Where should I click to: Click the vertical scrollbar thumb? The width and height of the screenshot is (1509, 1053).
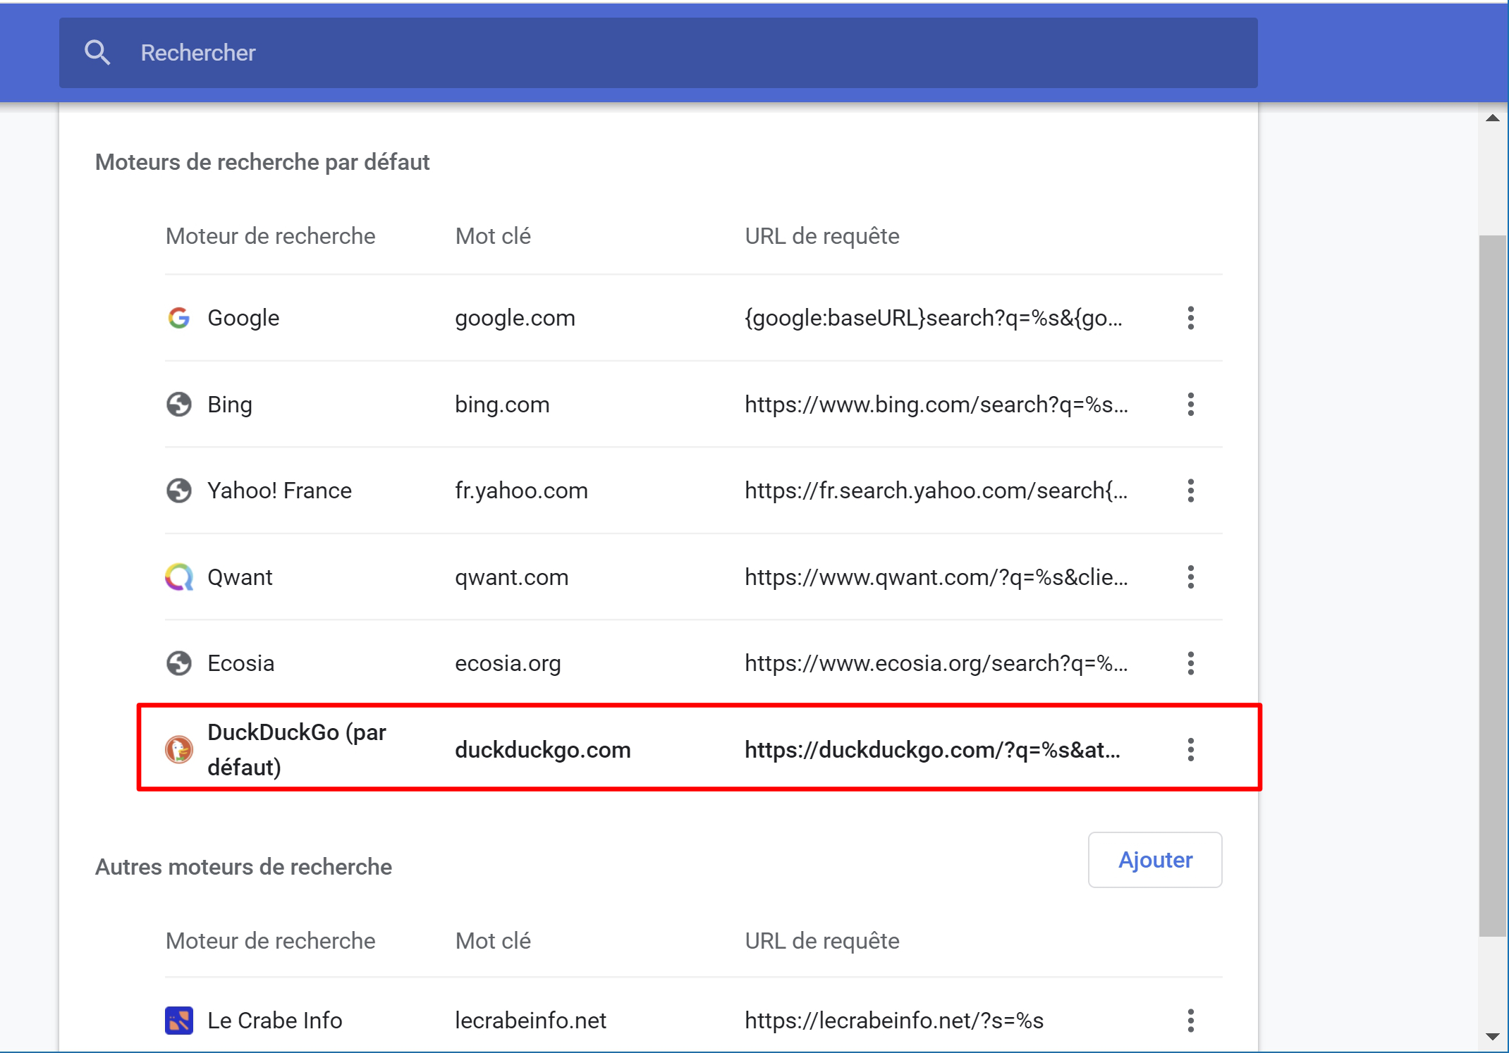point(1493,586)
